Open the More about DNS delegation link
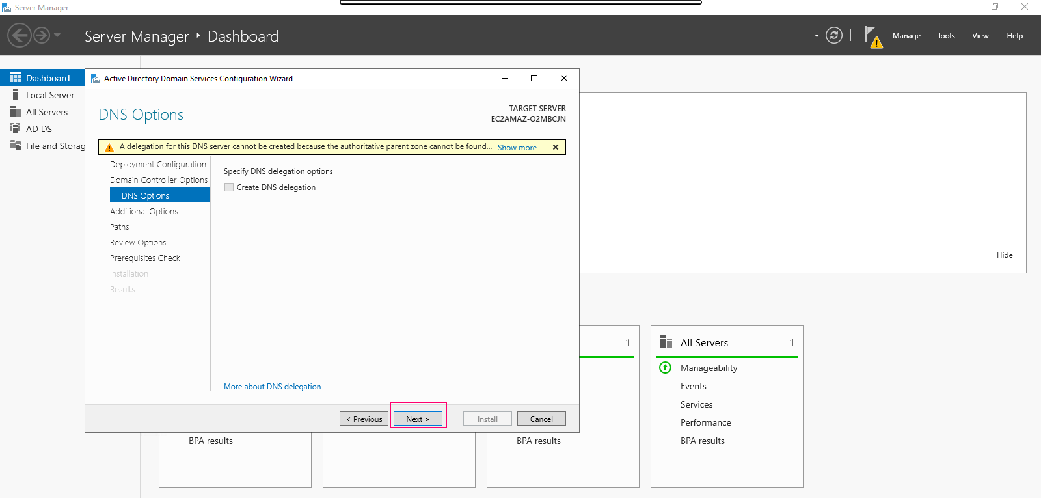The height and width of the screenshot is (498, 1041). pyautogui.click(x=273, y=387)
